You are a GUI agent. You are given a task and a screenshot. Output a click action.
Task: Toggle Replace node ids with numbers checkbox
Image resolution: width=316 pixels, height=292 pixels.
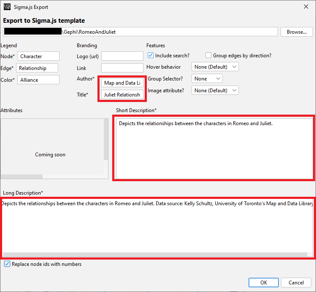pos(7,264)
